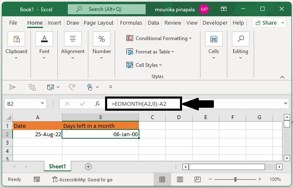Switch to the Formulas tab

pyautogui.click(x=131, y=23)
